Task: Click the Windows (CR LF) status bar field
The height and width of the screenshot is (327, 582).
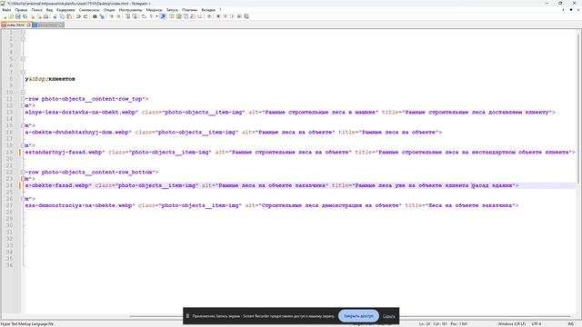Action: point(511,324)
